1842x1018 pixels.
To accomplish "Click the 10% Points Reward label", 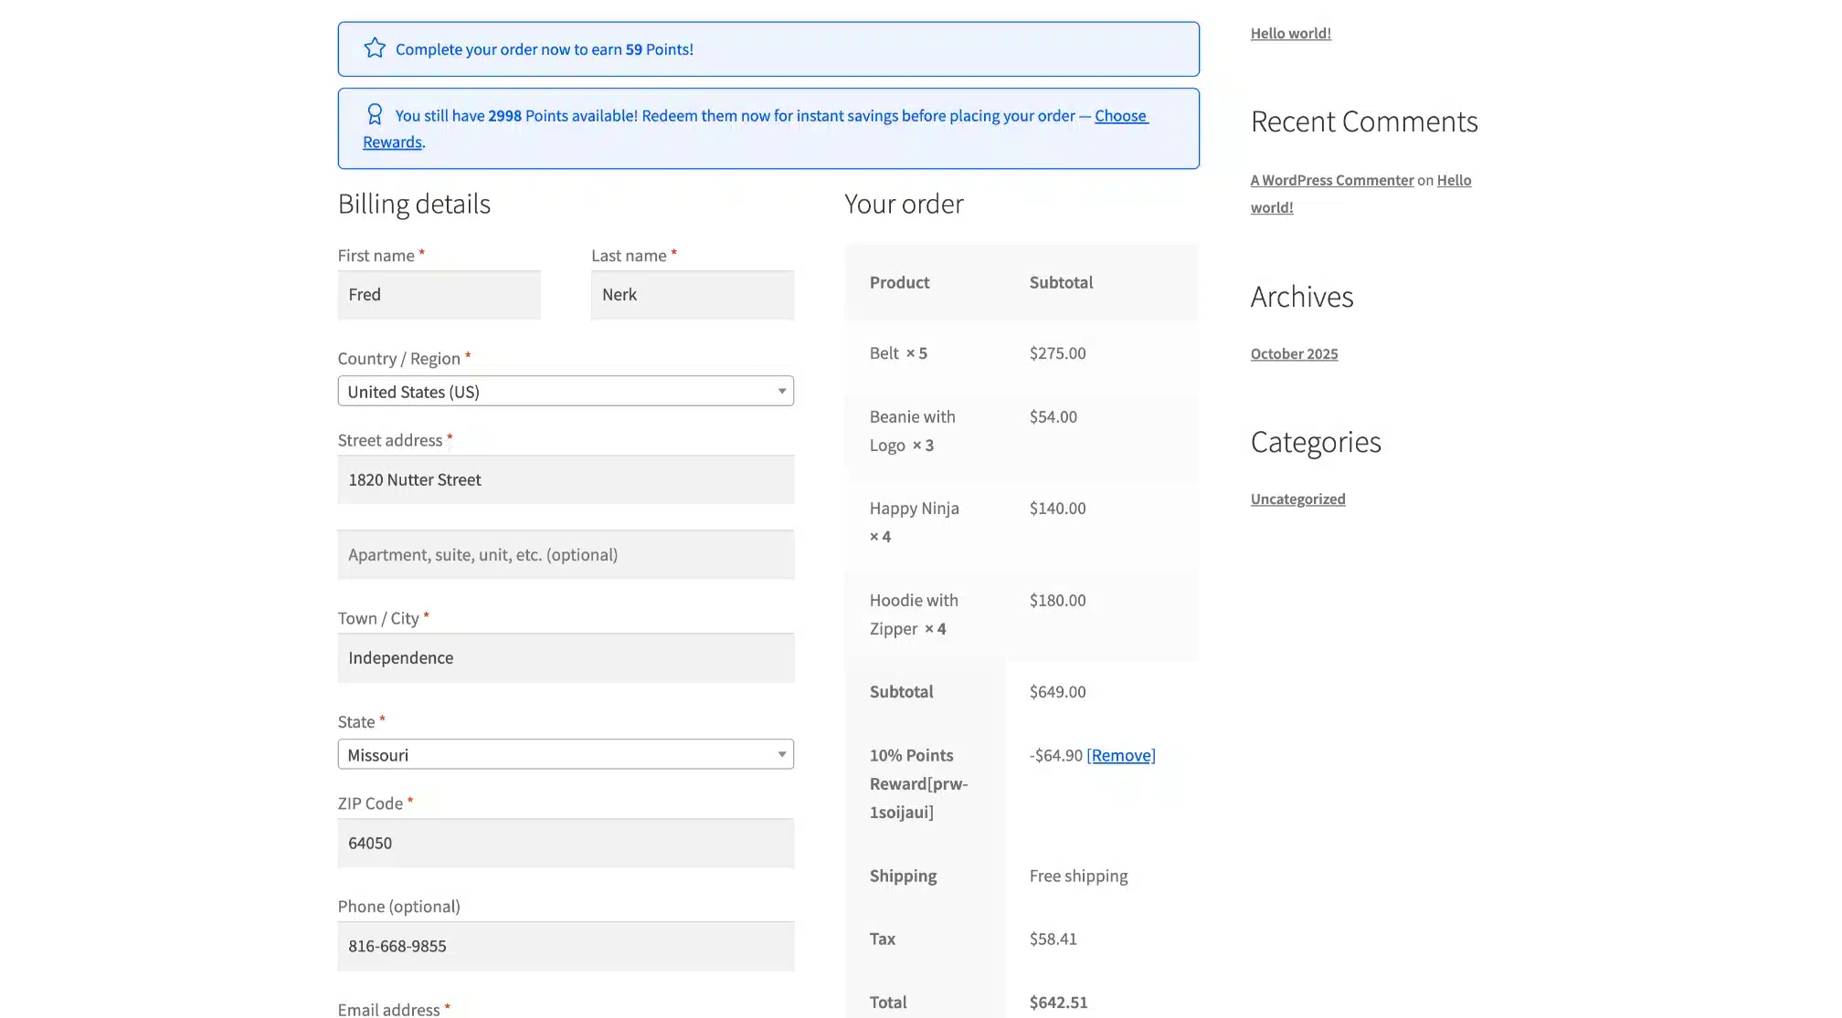I will [918, 783].
